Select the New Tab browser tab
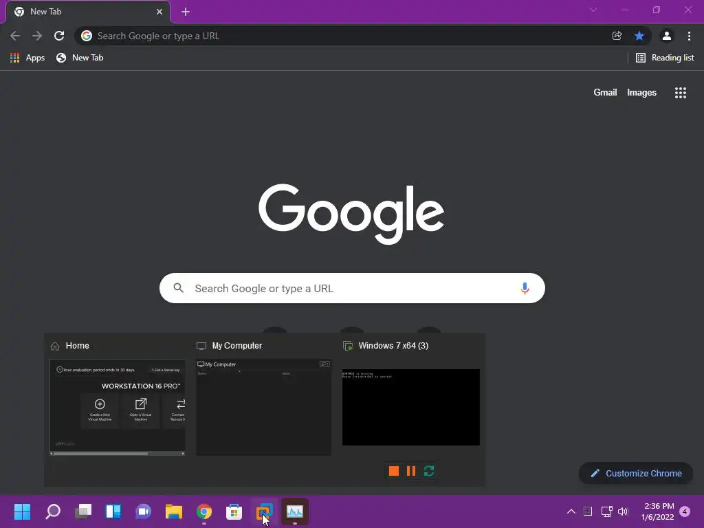The height and width of the screenshot is (528, 704). 88,12
